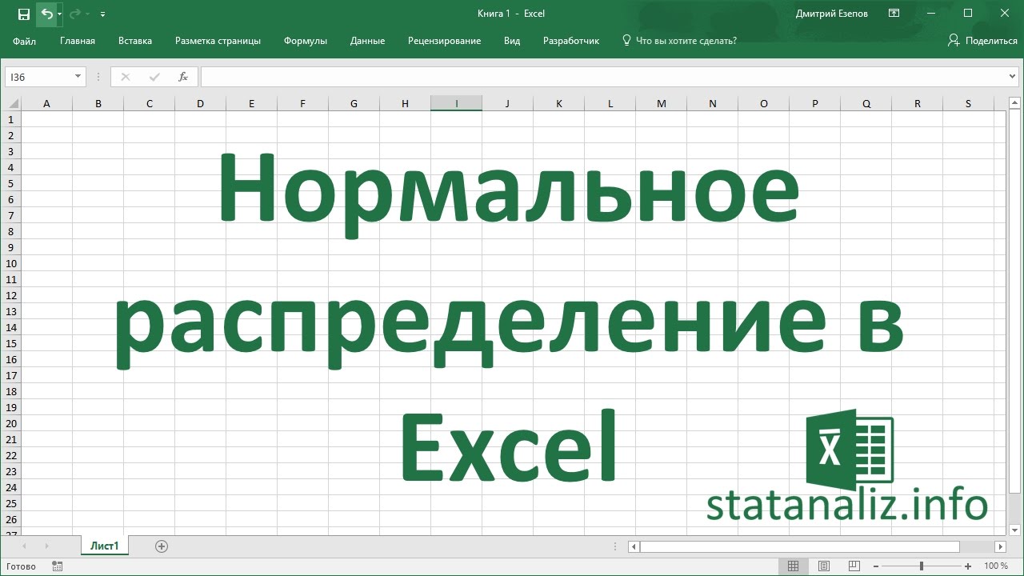This screenshot has width=1024, height=576.
Task: Switch to the Главная ribbon tab
Action: 78,41
